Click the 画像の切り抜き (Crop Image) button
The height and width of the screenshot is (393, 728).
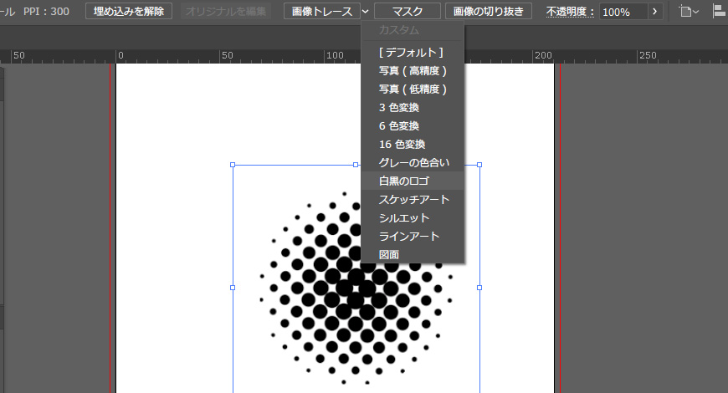[x=489, y=12]
